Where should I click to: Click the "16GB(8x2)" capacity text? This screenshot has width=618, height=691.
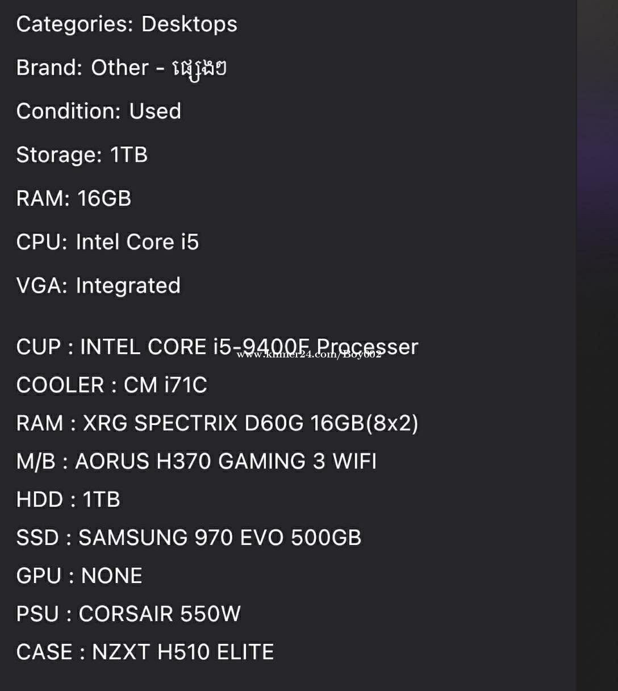(x=364, y=423)
